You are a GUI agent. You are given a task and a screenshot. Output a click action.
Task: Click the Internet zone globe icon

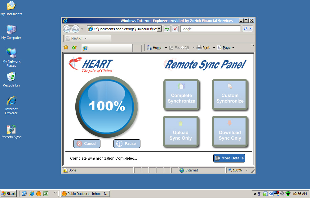[x=182, y=170]
